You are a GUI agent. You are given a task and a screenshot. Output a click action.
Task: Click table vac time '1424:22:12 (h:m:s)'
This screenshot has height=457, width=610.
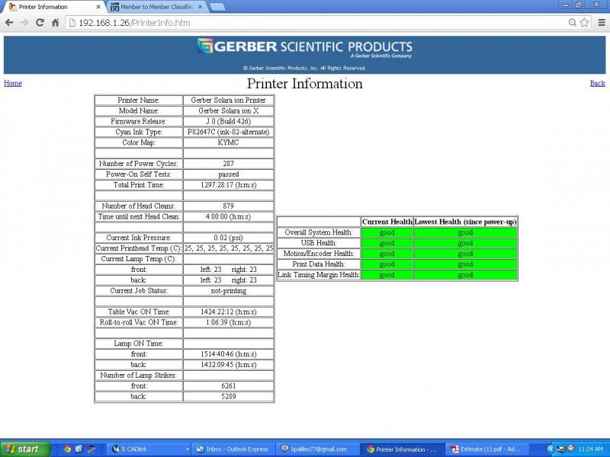[x=228, y=312]
